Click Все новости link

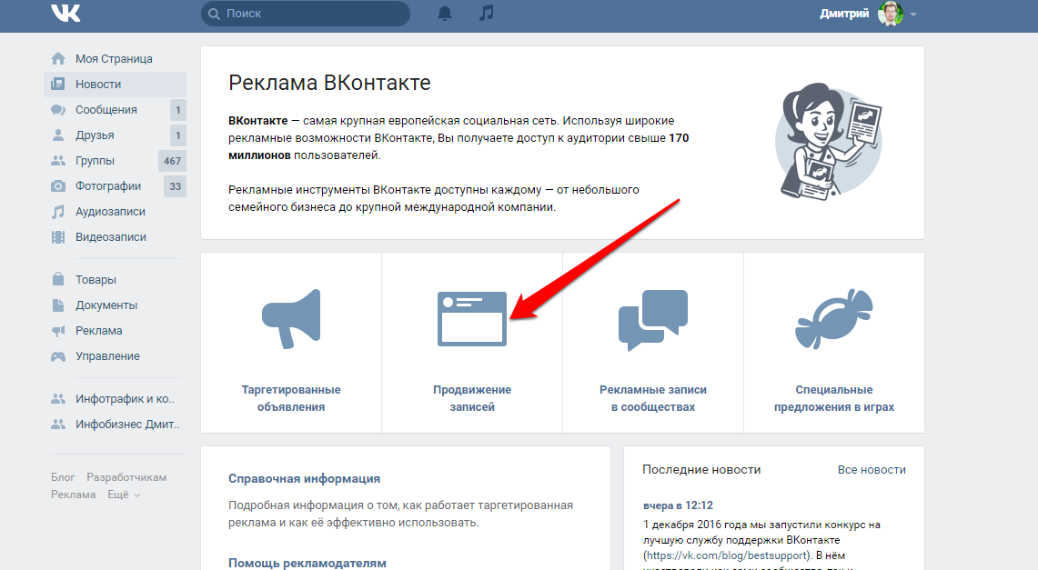(872, 469)
